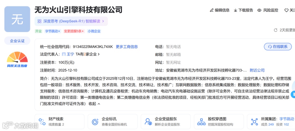The image size is (295, 131).
Task: Click the 关注 heart icon
Action: [x=286, y=10]
